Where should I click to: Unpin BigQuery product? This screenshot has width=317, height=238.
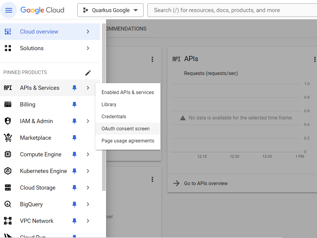pyautogui.click(x=74, y=204)
